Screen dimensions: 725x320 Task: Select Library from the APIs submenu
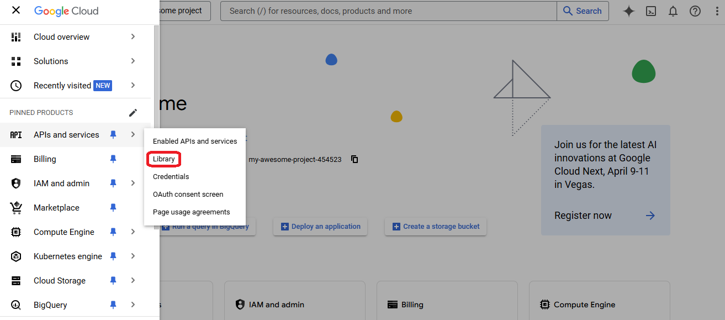coord(164,159)
